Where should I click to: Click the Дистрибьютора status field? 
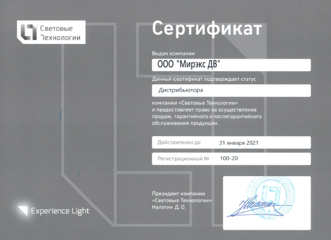(231, 91)
